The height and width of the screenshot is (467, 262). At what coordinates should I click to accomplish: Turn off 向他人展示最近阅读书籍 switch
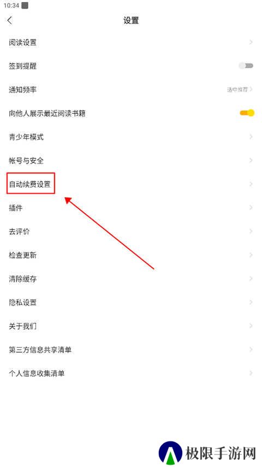(x=247, y=113)
